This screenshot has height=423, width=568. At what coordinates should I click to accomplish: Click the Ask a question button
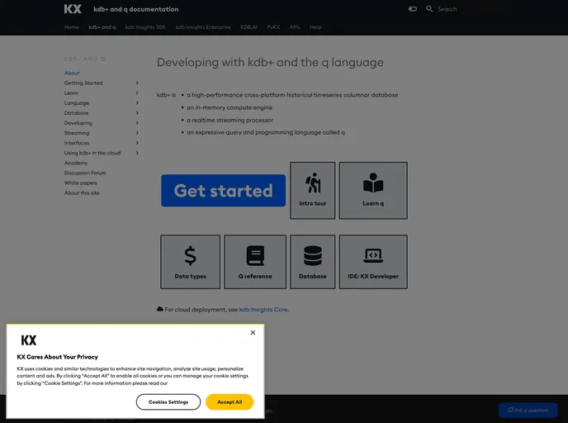(528, 411)
